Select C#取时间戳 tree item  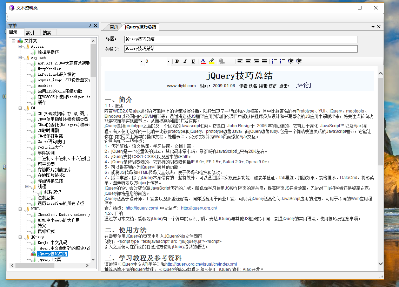point(48,130)
